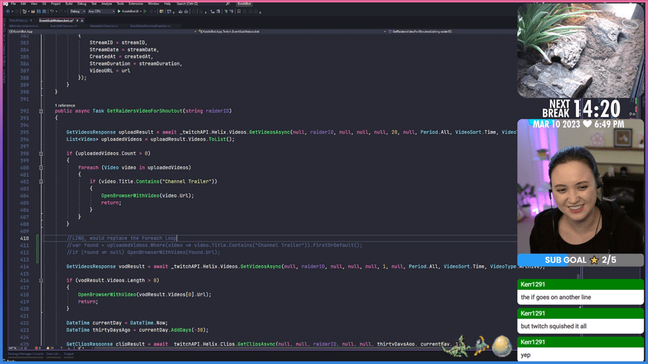Click the bookmark toolbar icon
This screenshot has height=364, width=648.
(239, 11)
